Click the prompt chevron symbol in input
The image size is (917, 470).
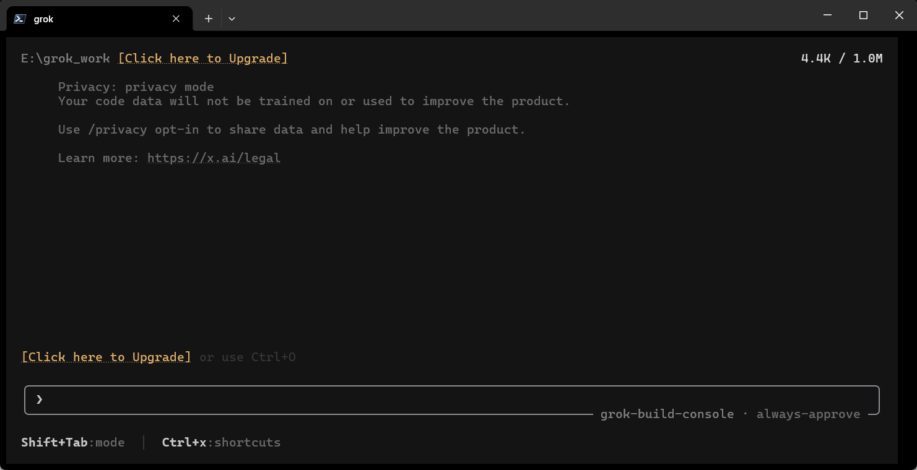[39, 399]
